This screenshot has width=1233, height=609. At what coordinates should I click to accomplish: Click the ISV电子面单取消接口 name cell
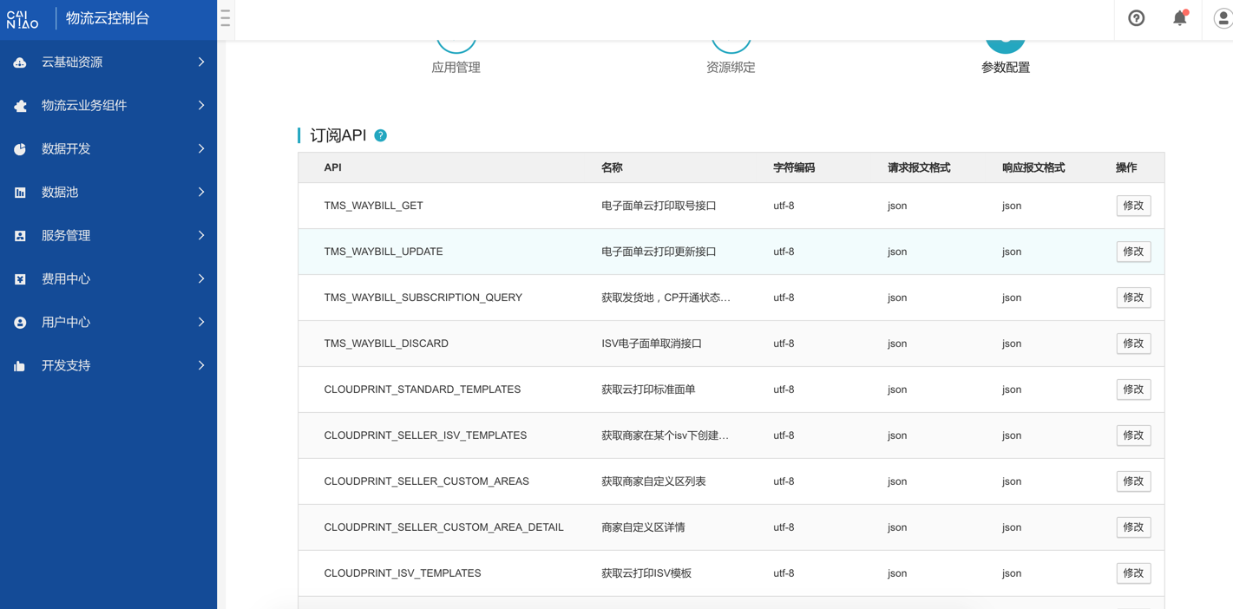pos(652,344)
